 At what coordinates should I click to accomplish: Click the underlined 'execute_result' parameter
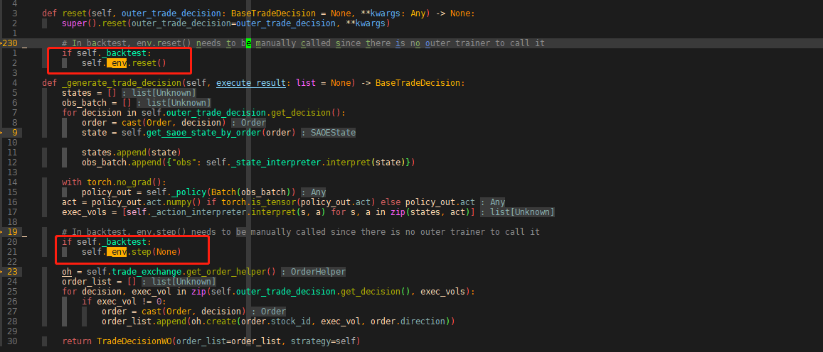point(251,83)
